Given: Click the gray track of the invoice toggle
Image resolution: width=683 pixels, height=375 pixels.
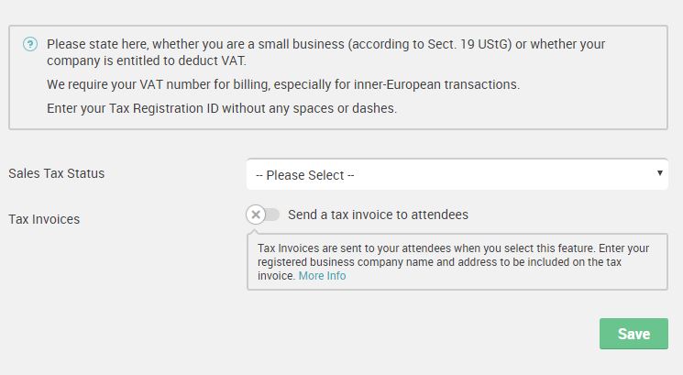Looking at the screenshot, I should point(272,215).
